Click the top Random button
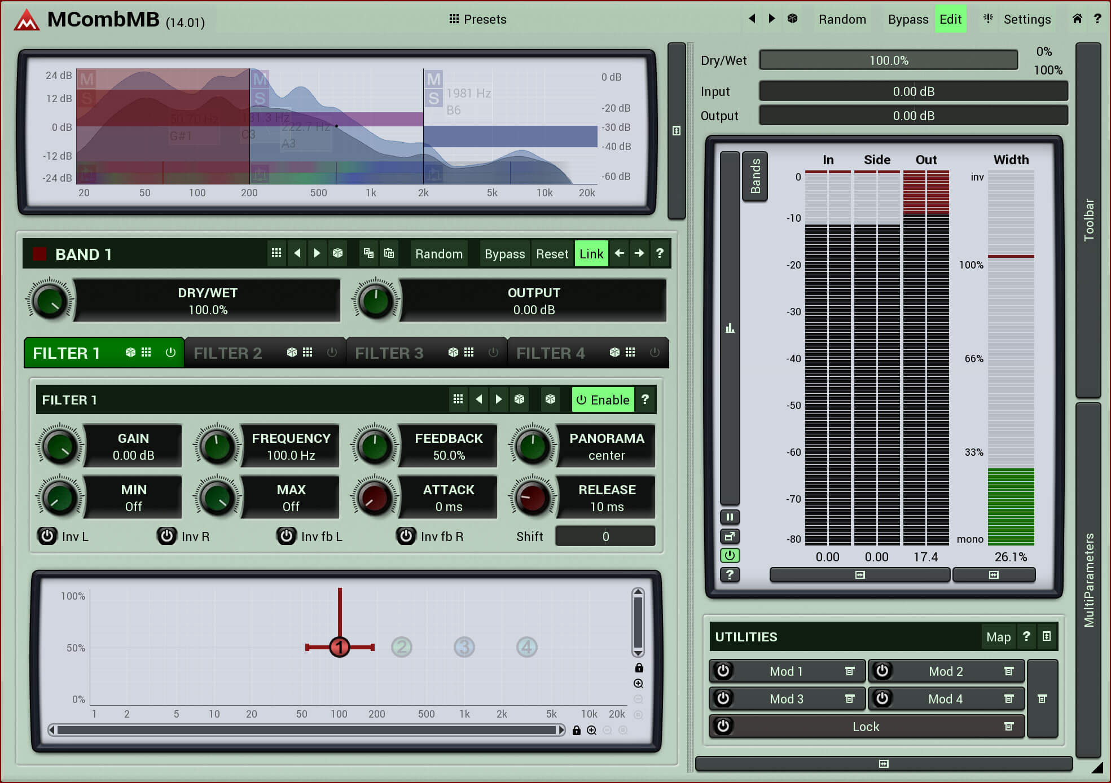1111x783 pixels. coord(842,19)
